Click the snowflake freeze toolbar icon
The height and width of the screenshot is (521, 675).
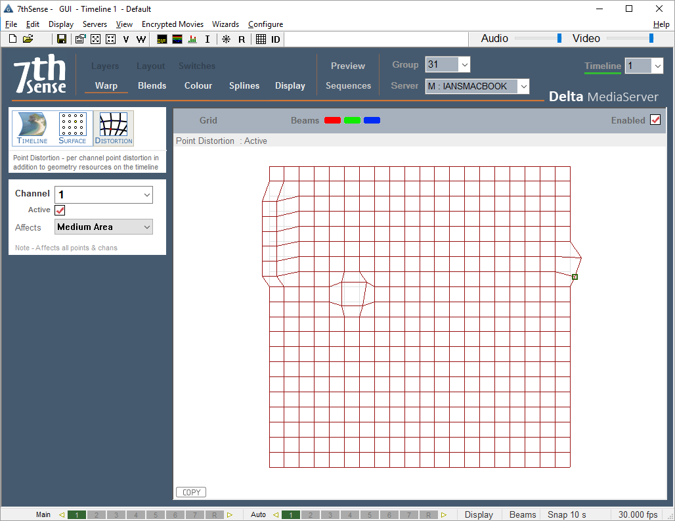point(226,39)
